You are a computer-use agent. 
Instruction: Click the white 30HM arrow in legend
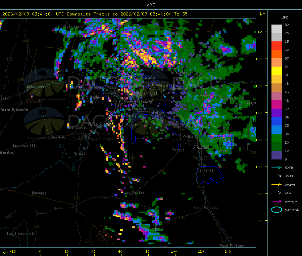pyautogui.click(x=276, y=176)
